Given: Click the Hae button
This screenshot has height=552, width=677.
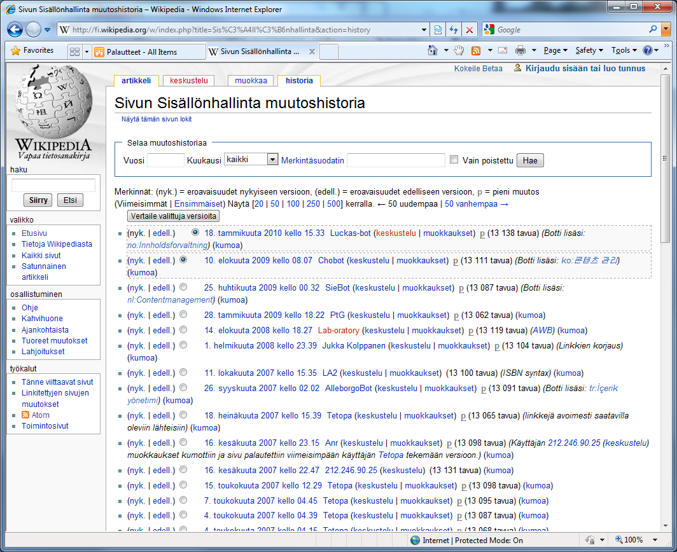Looking at the screenshot, I should [x=530, y=160].
